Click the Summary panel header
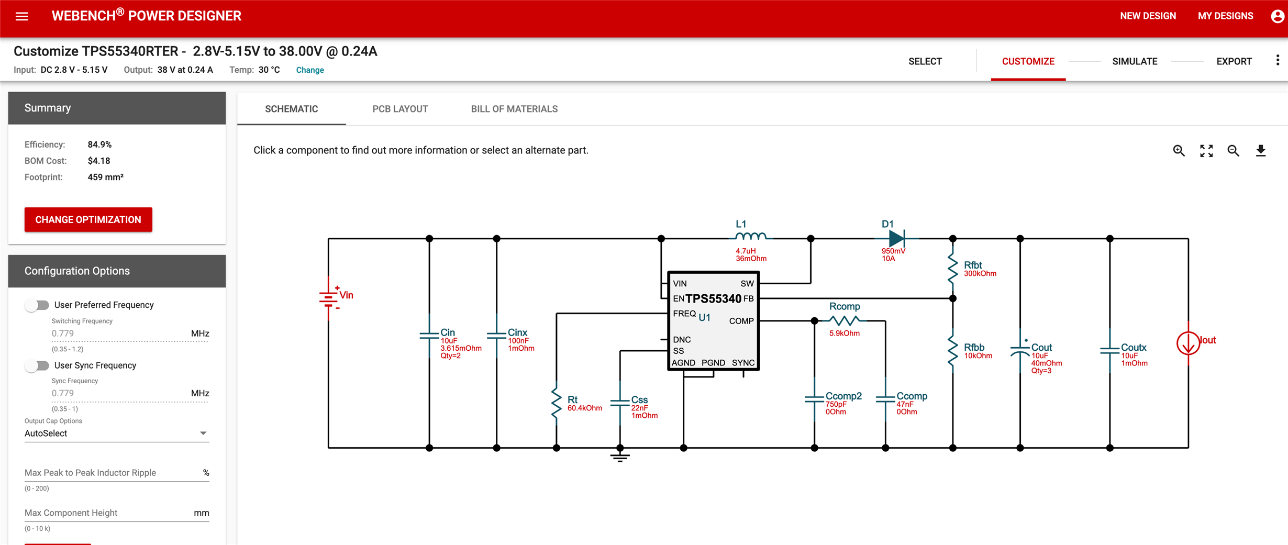The height and width of the screenshot is (545, 1288). point(117,108)
